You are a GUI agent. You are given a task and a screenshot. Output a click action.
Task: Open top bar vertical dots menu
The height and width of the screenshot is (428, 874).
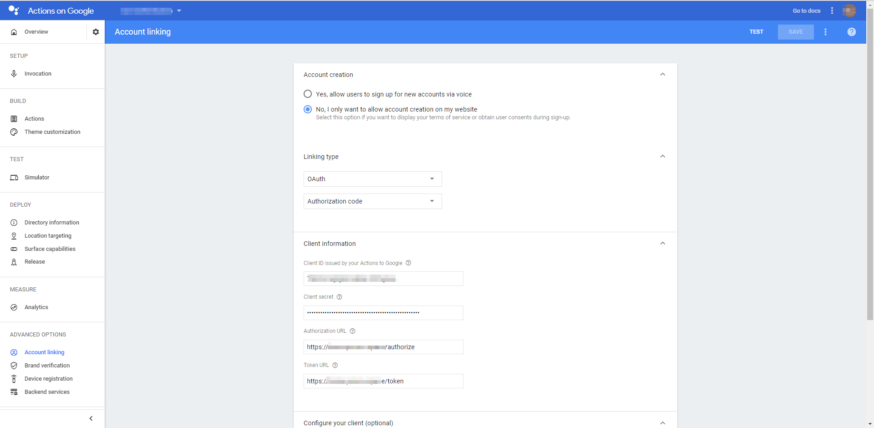coord(832,10)
